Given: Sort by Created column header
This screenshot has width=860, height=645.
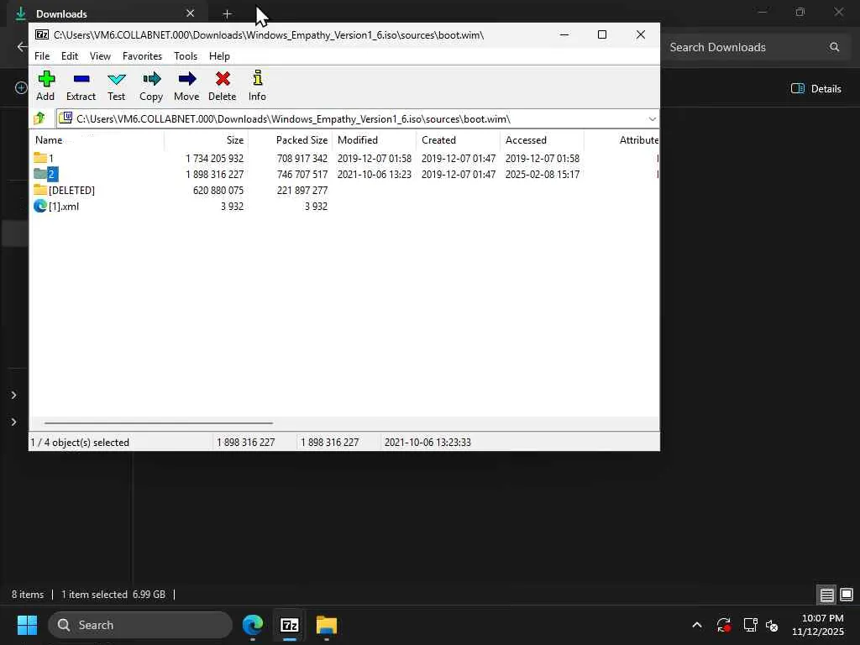Looking at the screenshot, I should click(458, 140).
